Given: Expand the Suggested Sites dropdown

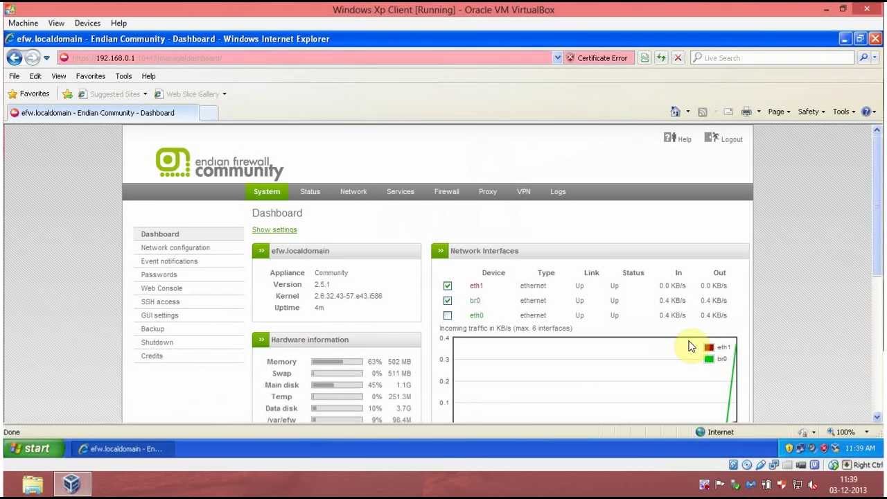Looking at the screenshot, I should tap(145, 94).
